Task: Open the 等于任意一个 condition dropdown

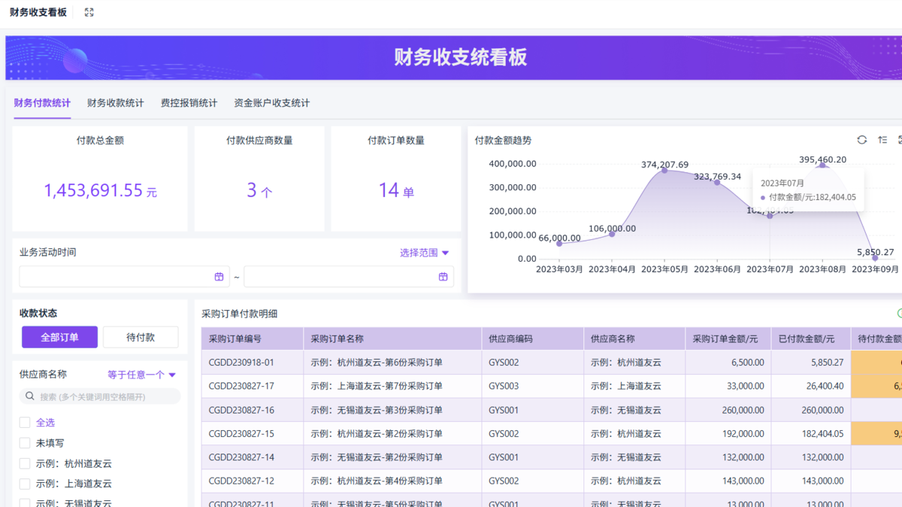Action: click(141, 375)
